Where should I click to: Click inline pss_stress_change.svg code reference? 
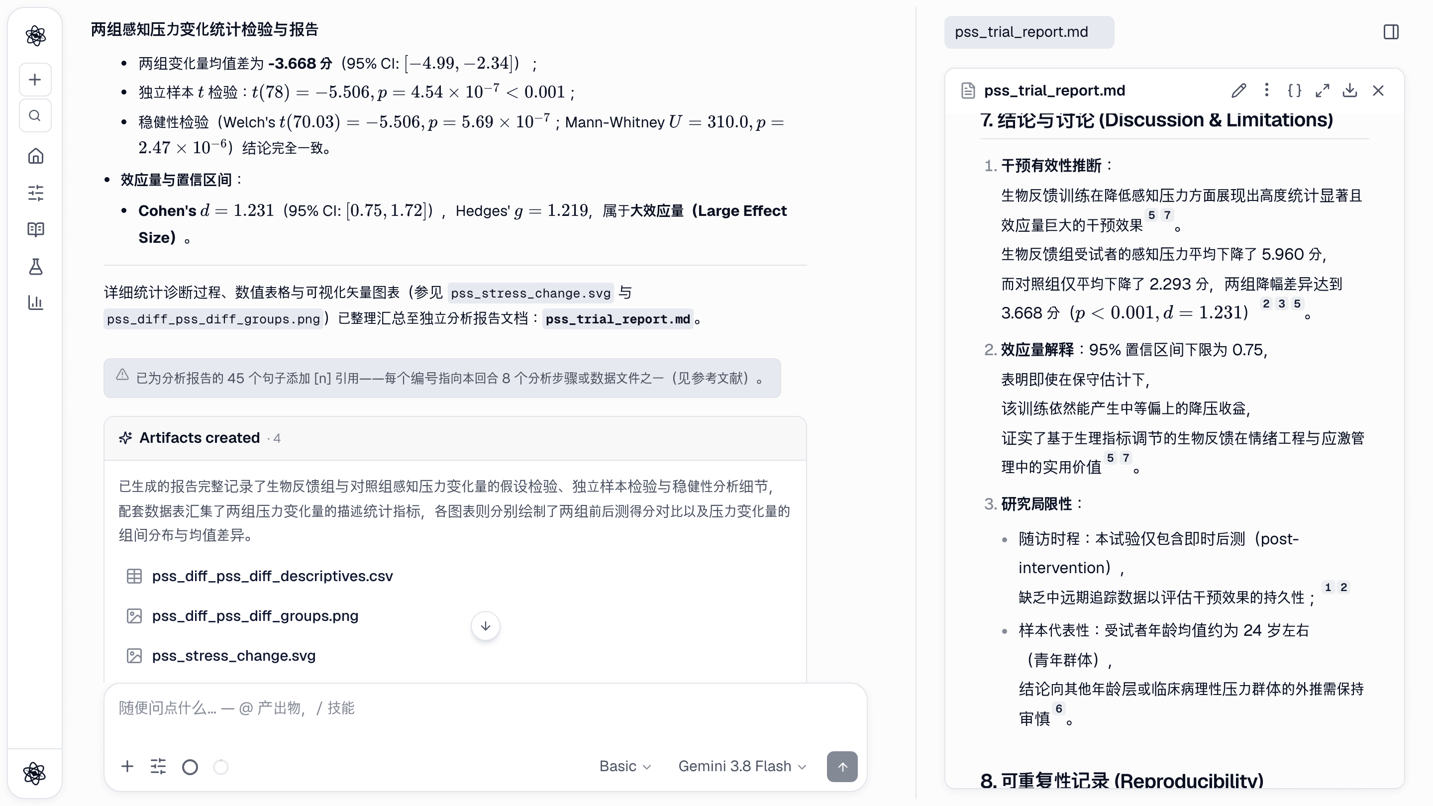[530, 293]
